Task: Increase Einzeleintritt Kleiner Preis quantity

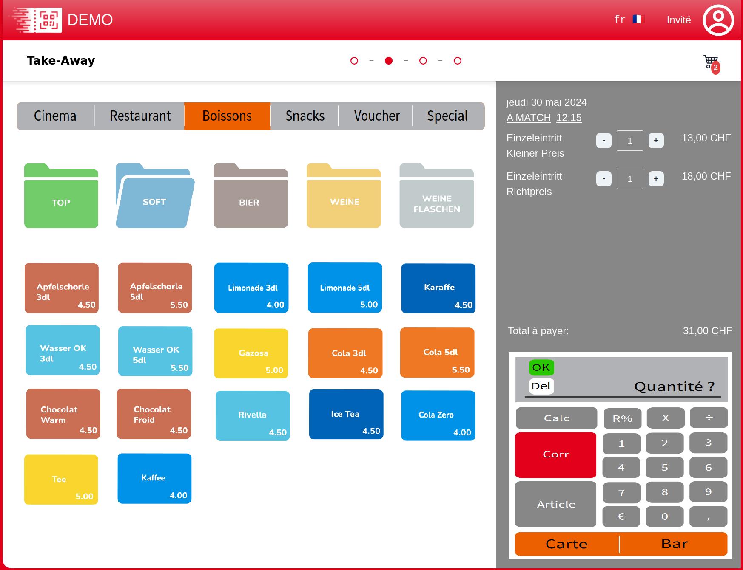Action: click(x=655, y=141)
